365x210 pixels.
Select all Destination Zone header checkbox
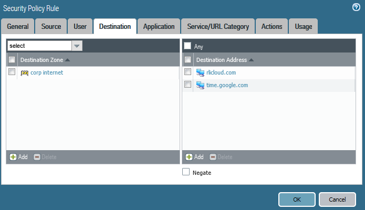[12, 60]
